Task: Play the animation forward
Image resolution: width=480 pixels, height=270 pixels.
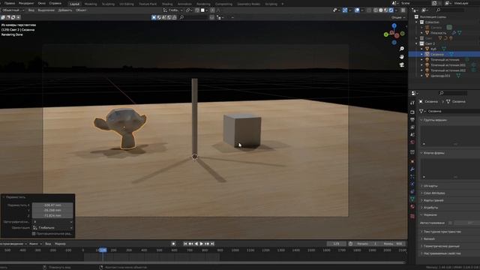Action: [202, 244]
